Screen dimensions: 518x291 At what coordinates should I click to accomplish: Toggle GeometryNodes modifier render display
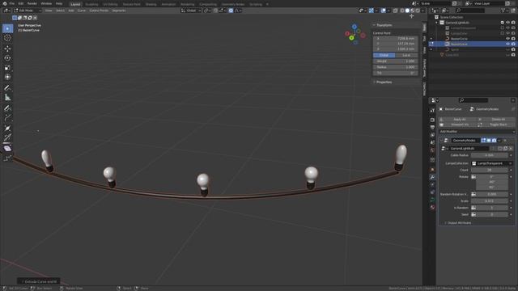tap(494, 141)
